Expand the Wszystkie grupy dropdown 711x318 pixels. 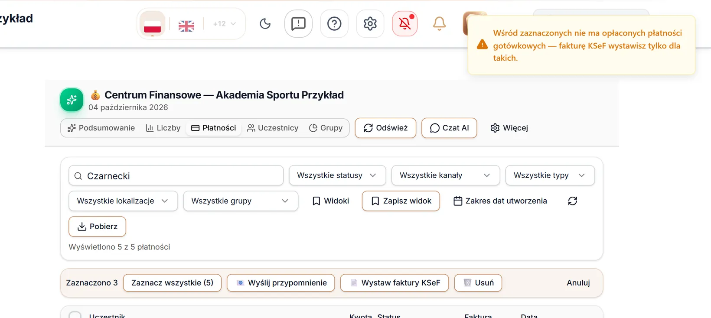tap(241, 201)
